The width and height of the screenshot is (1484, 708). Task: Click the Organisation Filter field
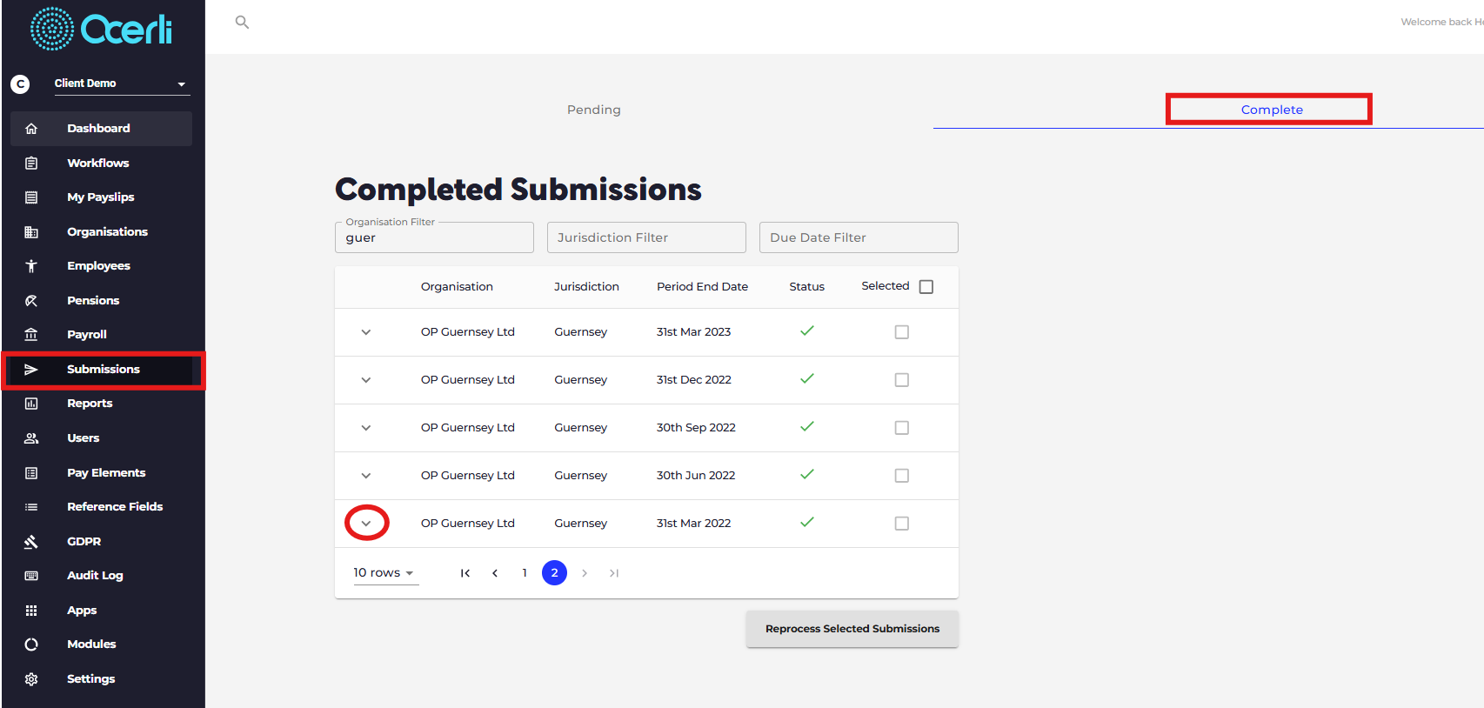click(x=434, y=237)
